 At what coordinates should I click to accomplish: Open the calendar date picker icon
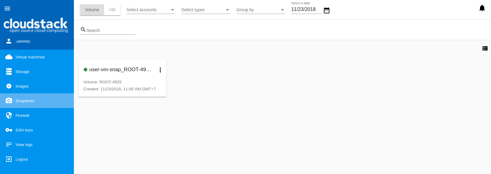pos(326,10)
